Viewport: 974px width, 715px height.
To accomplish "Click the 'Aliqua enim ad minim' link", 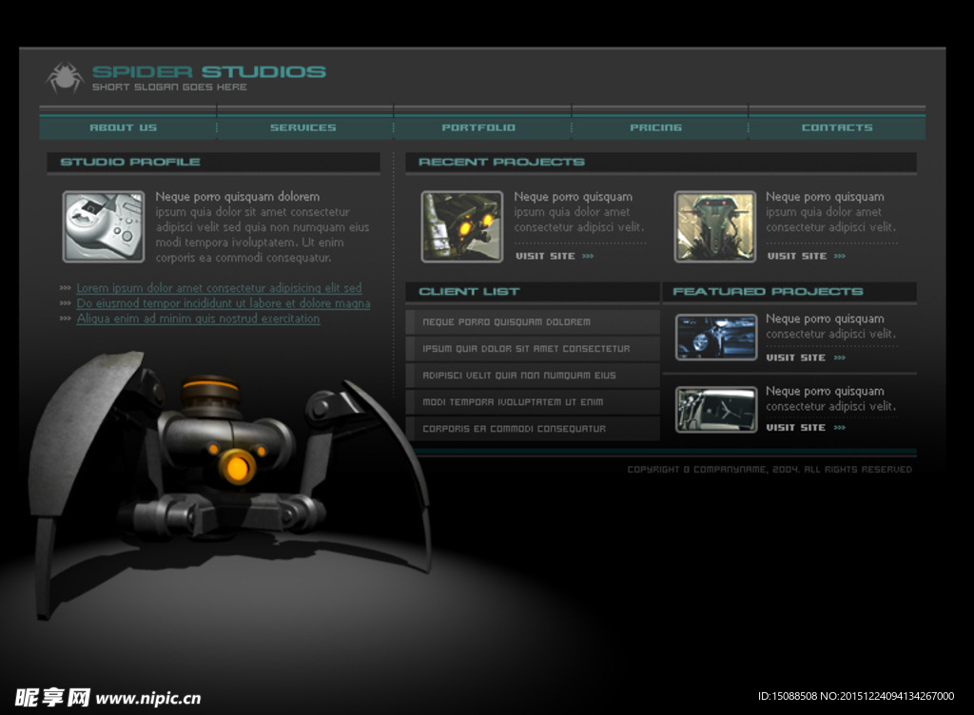I will pos(198,319).
